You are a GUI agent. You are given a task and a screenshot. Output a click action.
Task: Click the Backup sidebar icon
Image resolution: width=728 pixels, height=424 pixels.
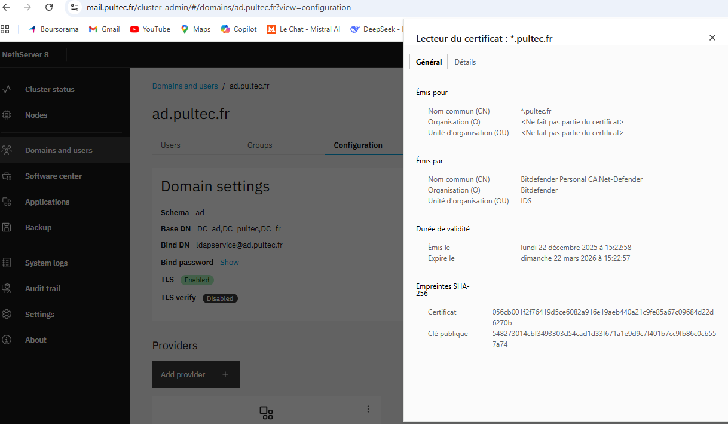[x=7, y=227]
